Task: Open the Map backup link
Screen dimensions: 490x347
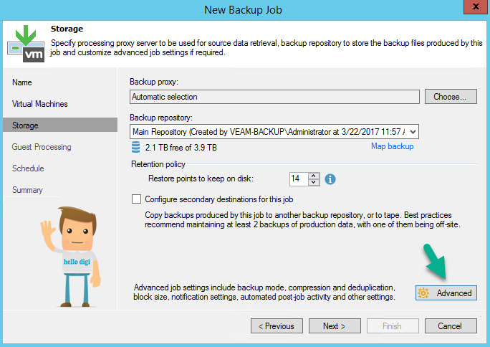Action: [392, 146]
